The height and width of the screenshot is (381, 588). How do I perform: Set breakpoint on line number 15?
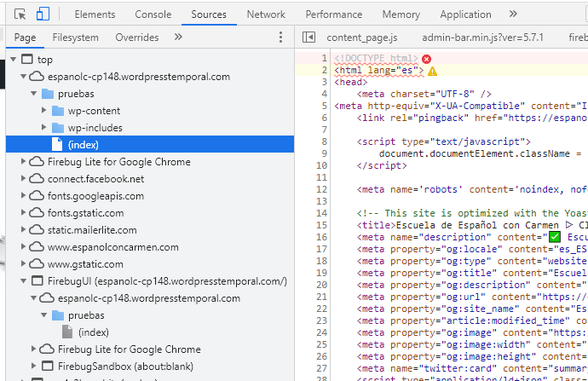321,225
